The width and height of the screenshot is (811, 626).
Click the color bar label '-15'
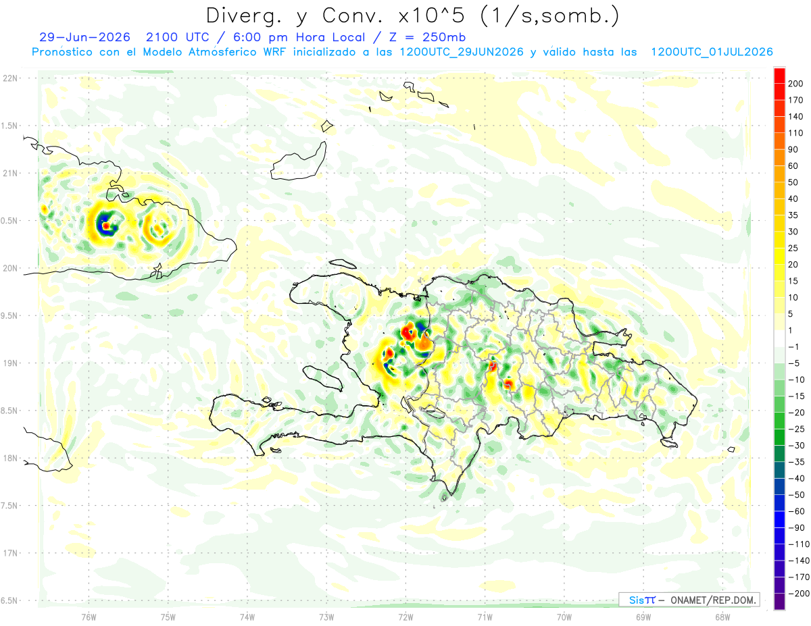[796, 396]
